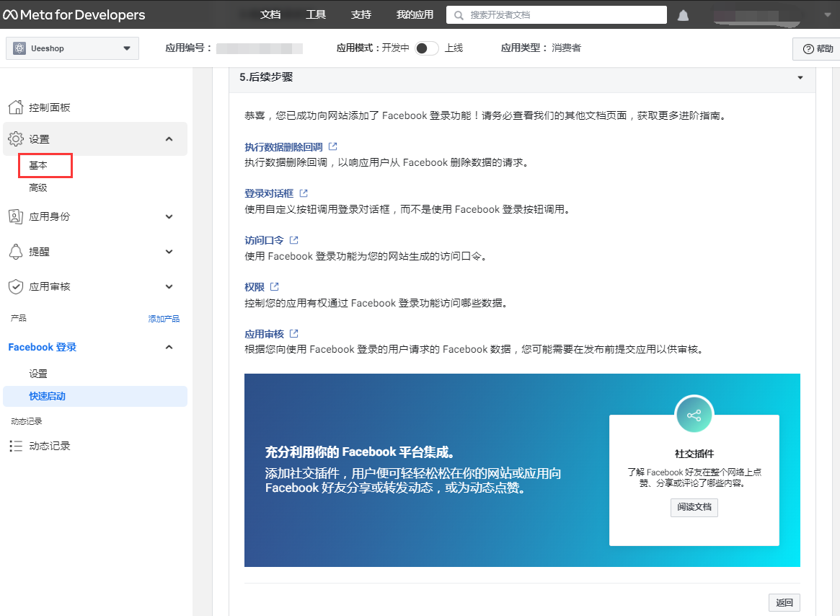The height and width of the screenshot is (616, 840).
Task: Open the notifications bell icon
Action: pos(683,15)
